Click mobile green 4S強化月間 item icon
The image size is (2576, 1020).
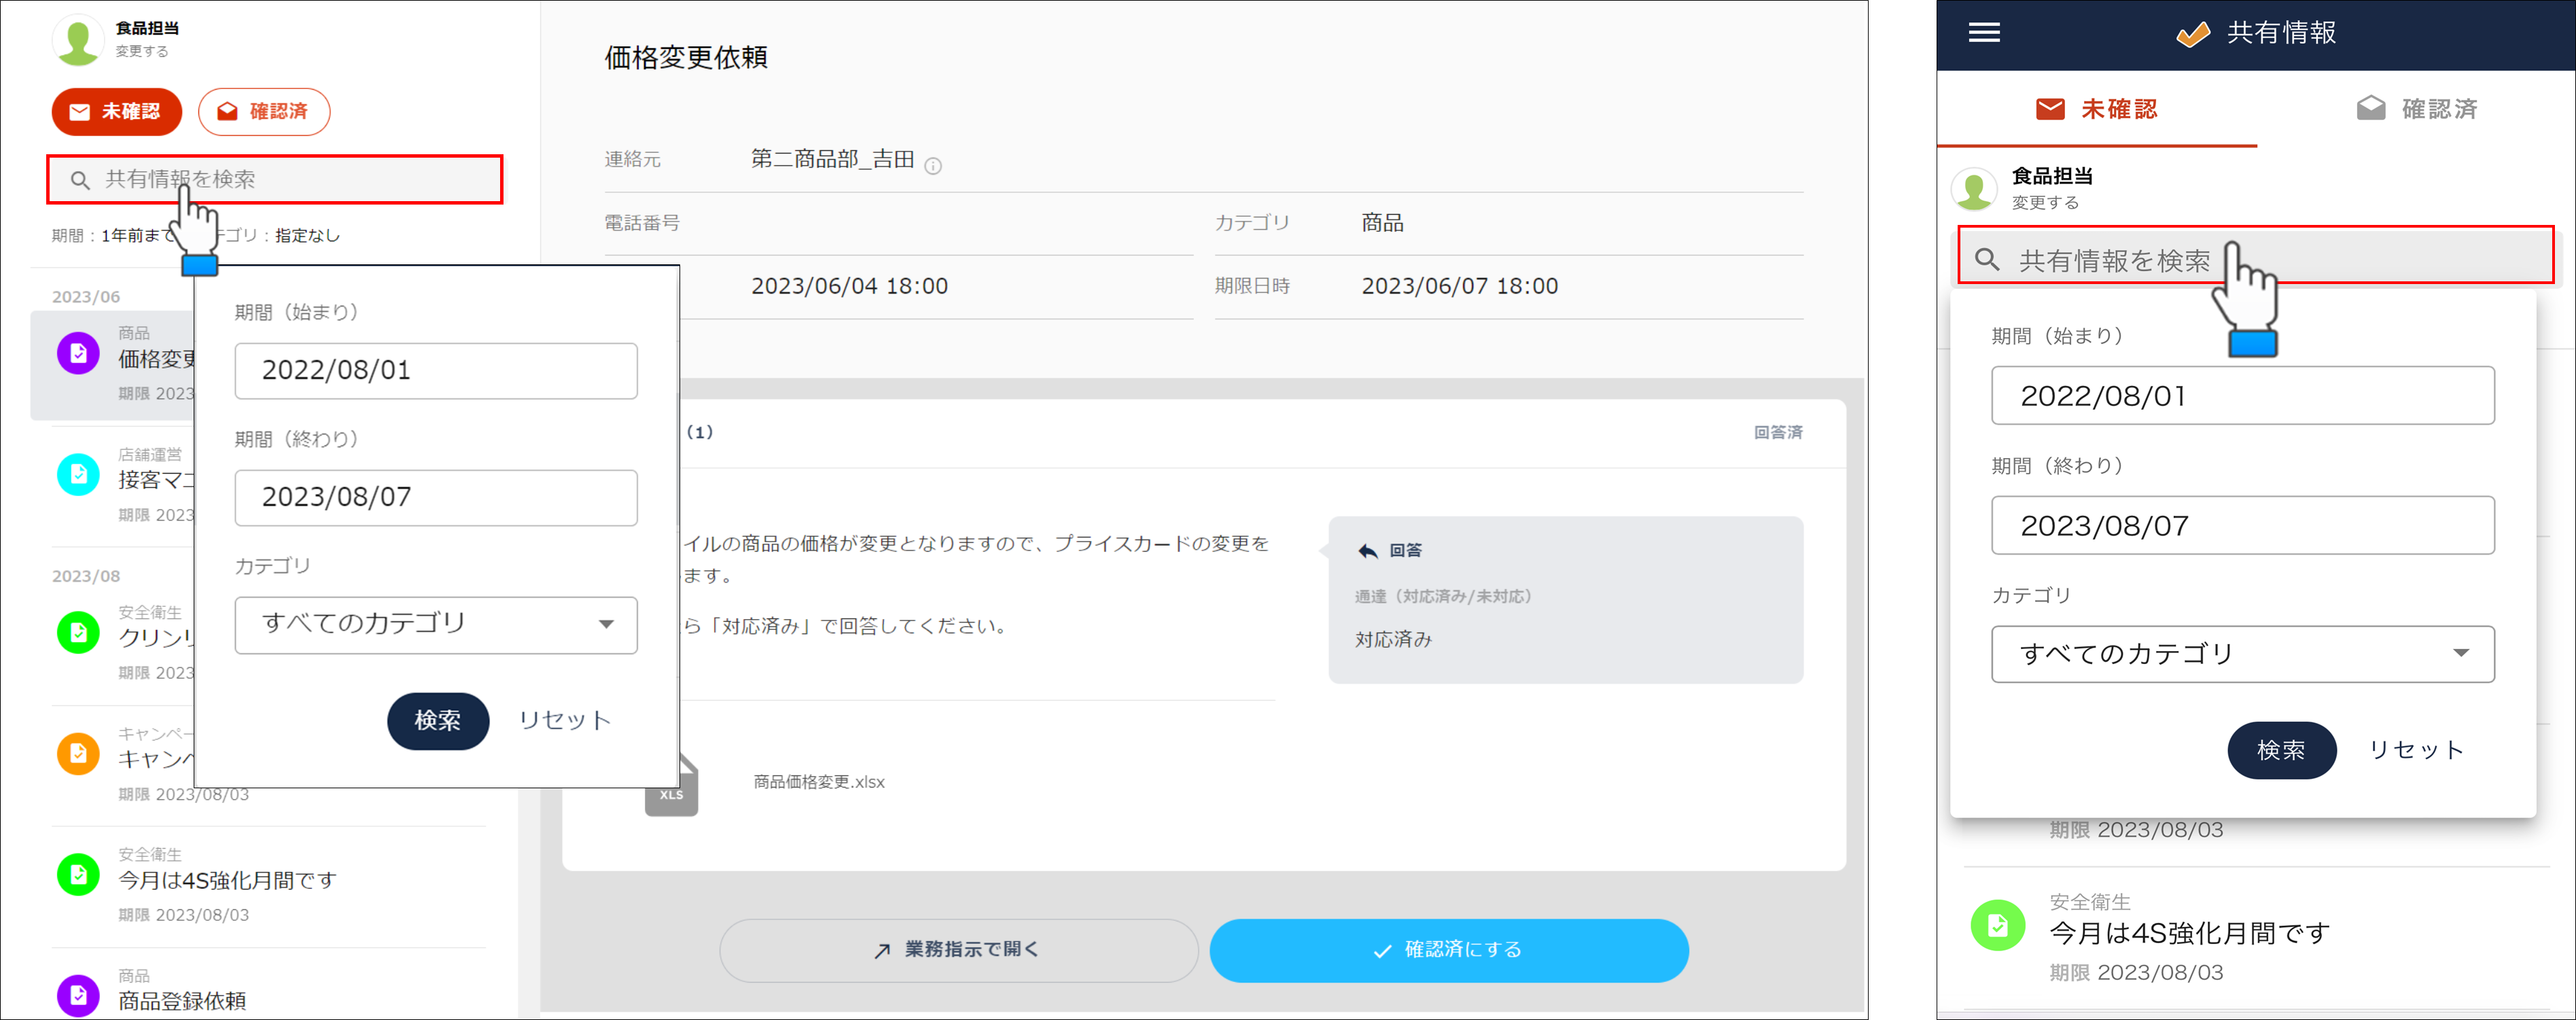coord(1997,925)
